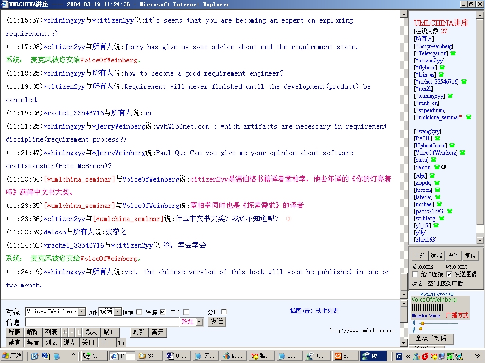Click the phone icon beside *umlchina_seminar*
Screen dimensions: 485x363
pos(468,117)
